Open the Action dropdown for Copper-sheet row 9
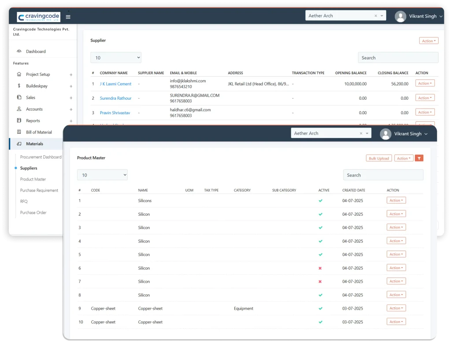 coord(396,308)
